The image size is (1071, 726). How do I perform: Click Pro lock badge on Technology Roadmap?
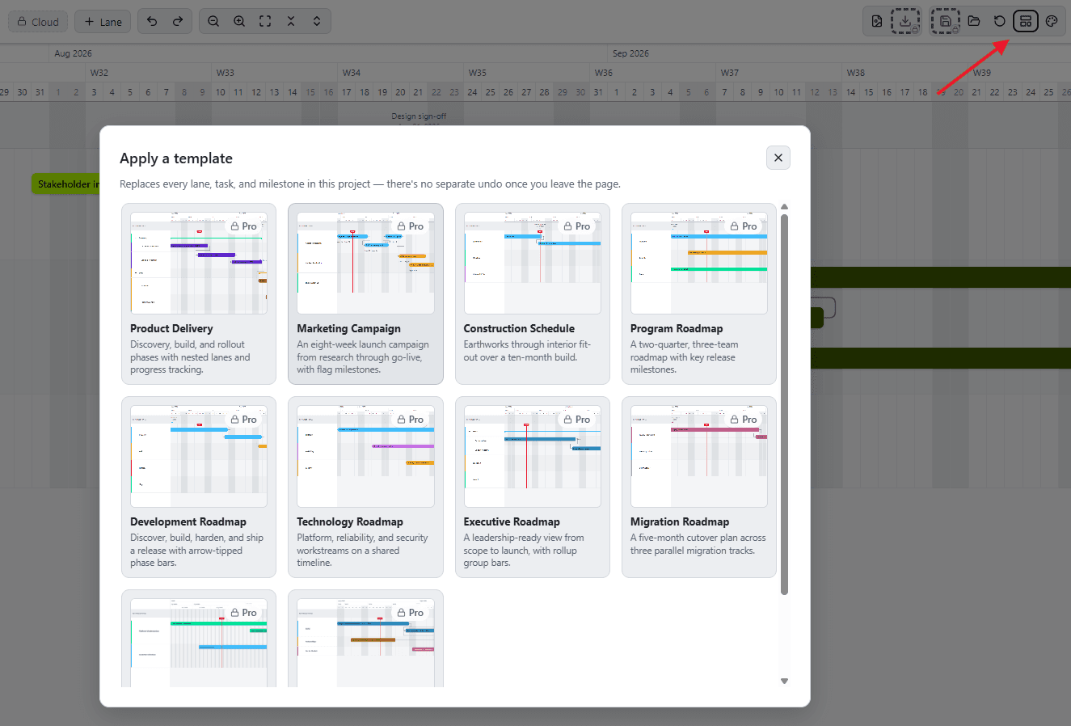[411, 420]
